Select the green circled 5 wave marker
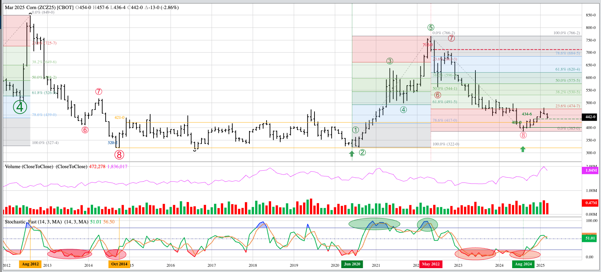This screenshot has height=272, width=601. 431,28
